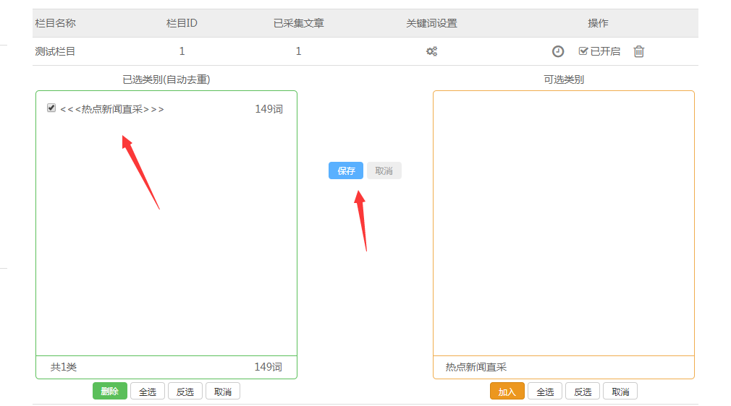Click 取消 next to the 保存 button
The height and width of the screenshot is (406, 731).
(x=384, y=170)
